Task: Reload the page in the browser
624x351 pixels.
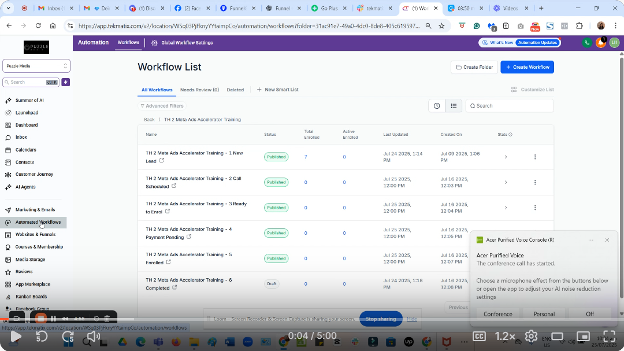Action: pos(38,26)
